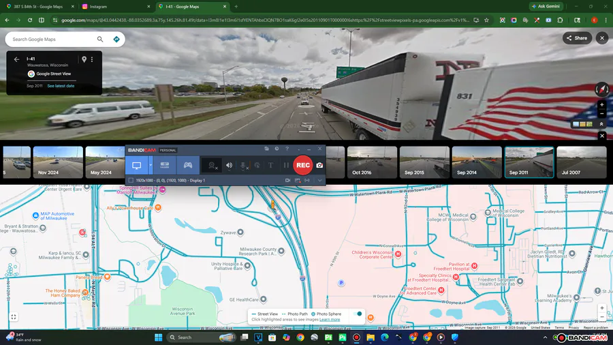Toggle Street View layer switch in legend

click(x=358, y=314)
